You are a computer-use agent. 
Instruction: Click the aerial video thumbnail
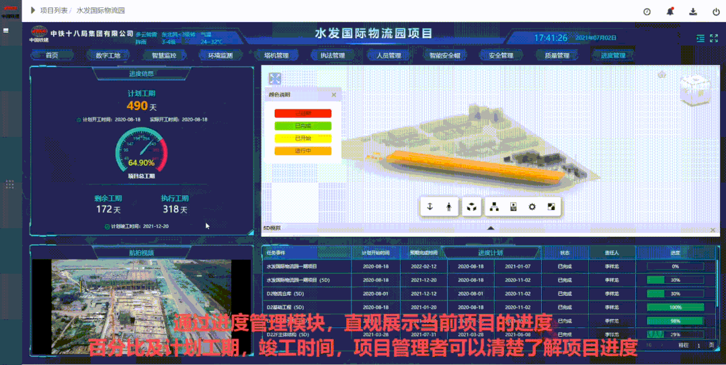pos(141,307)
